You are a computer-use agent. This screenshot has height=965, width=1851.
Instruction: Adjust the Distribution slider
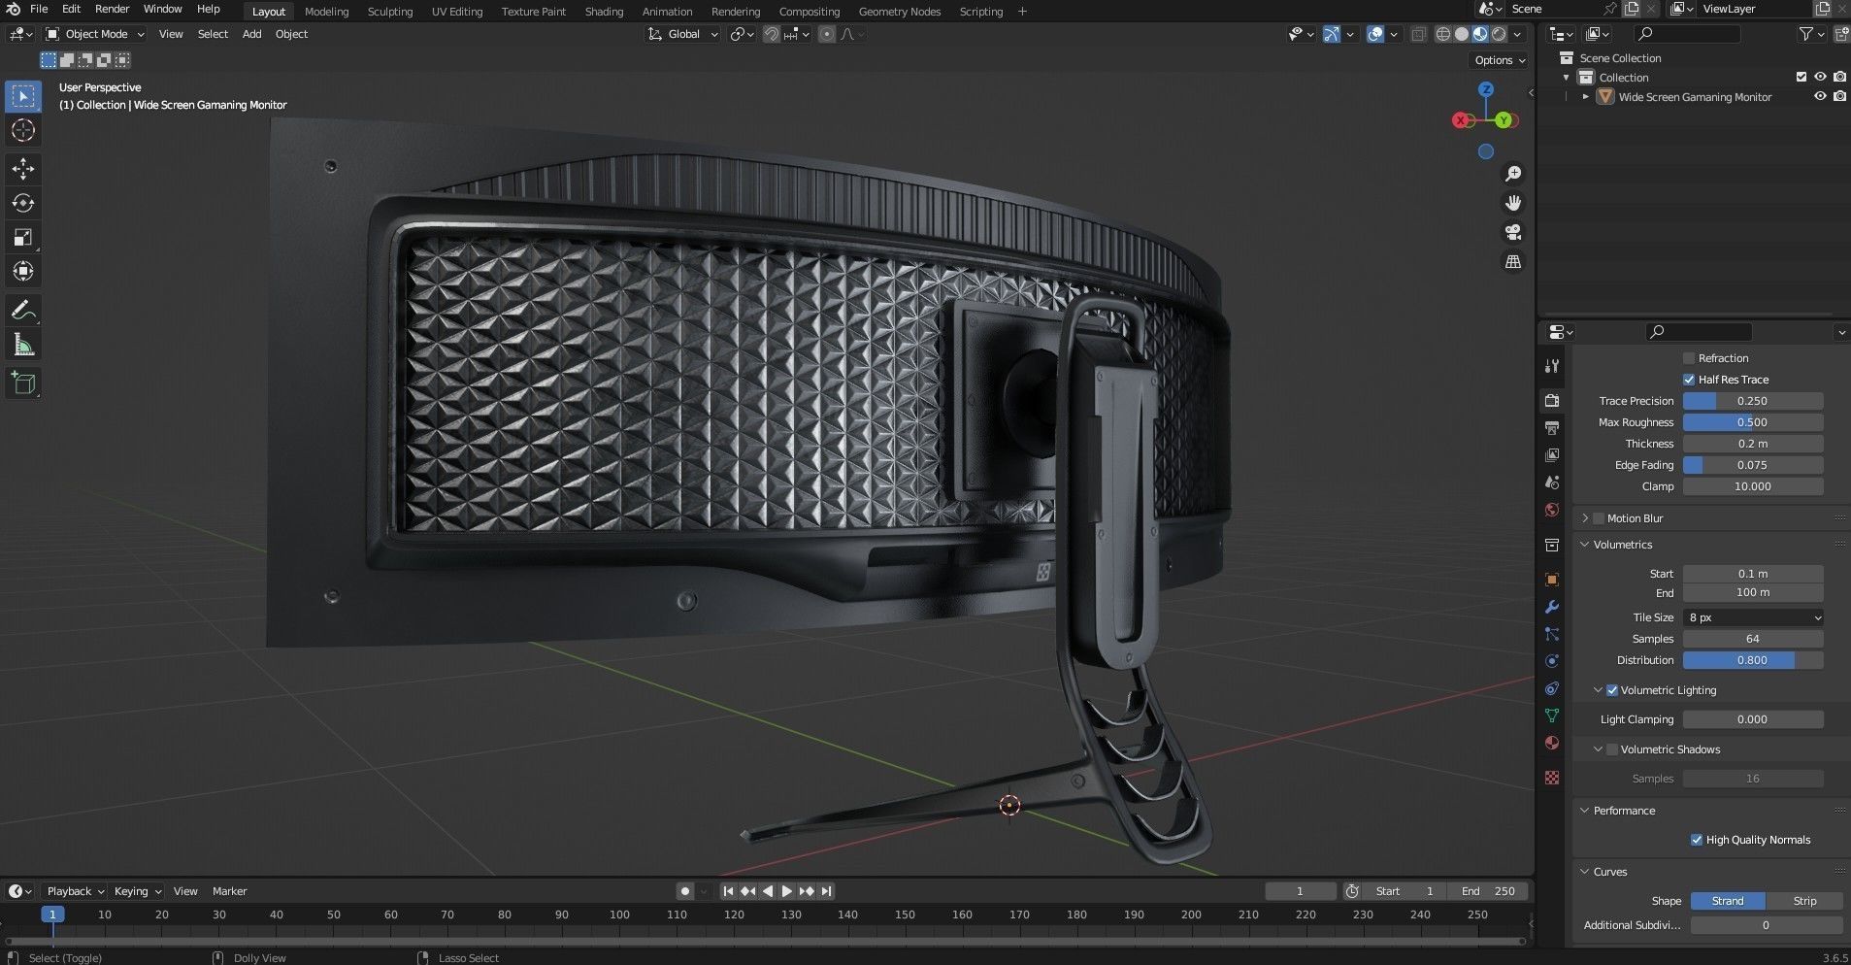1752,660
